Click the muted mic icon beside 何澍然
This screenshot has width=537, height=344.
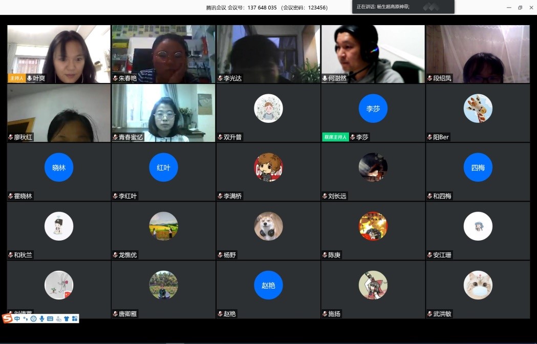tap(325, 78)
